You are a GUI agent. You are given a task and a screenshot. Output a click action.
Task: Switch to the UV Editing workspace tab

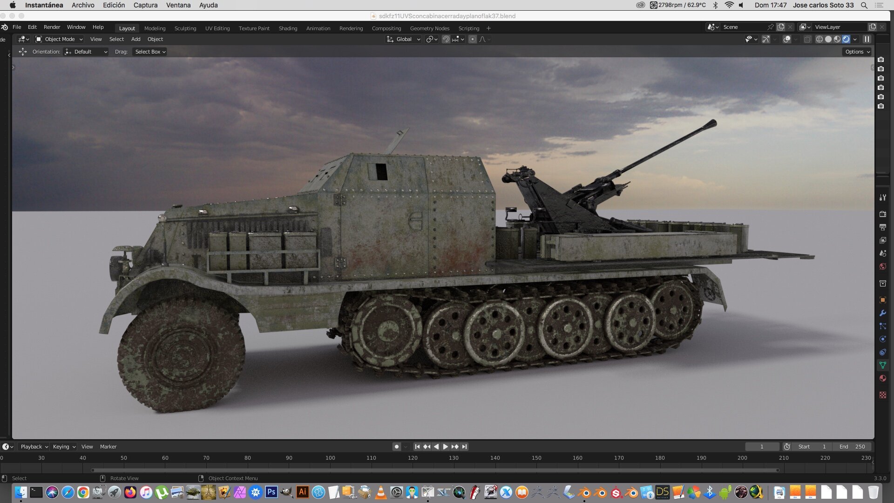(217, 28)
